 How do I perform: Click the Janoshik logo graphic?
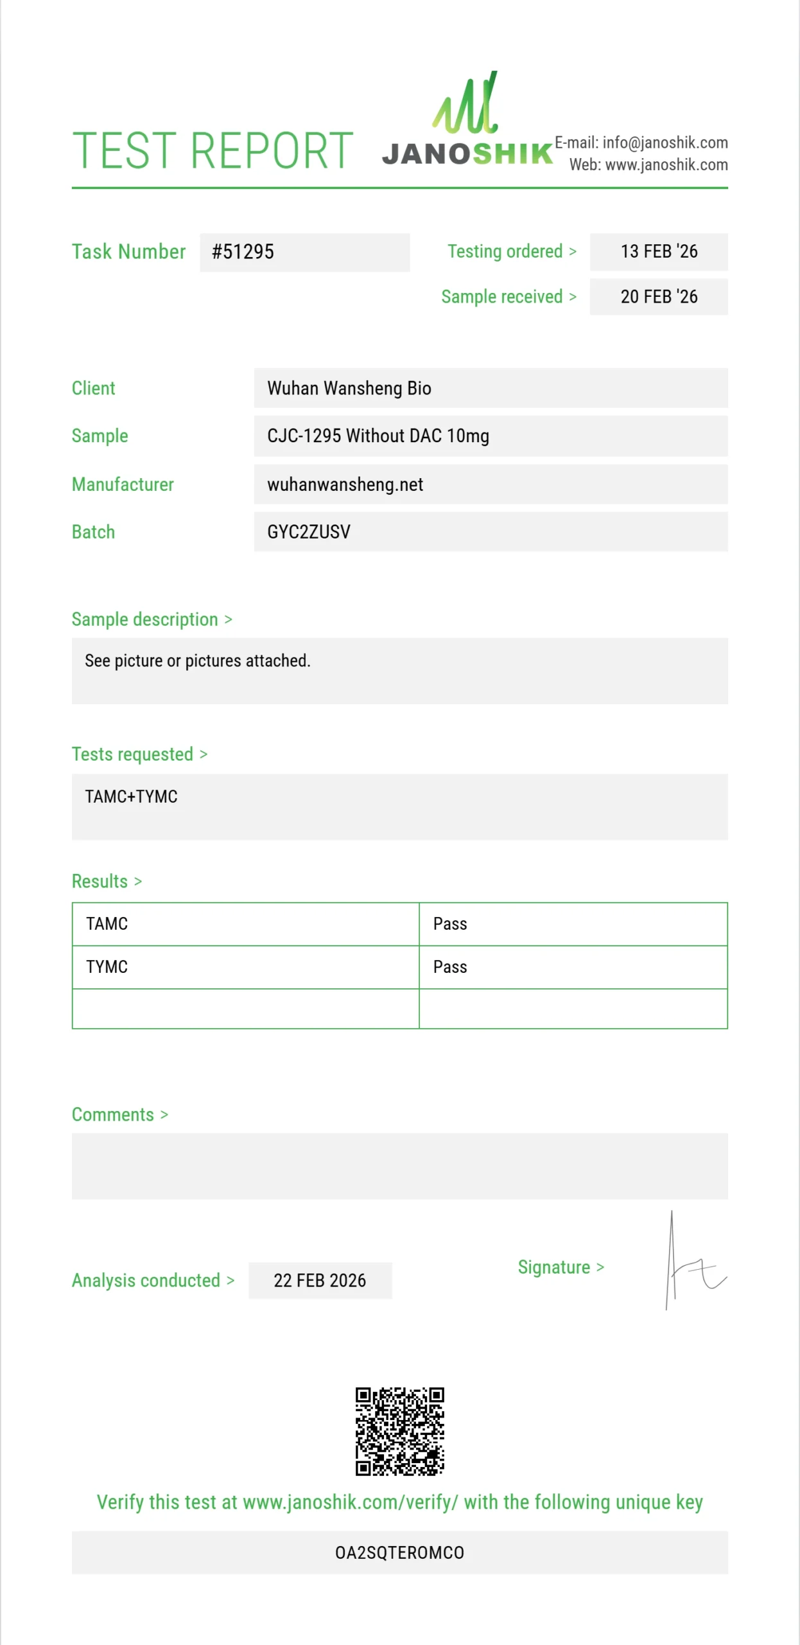[x=467, y=120]
